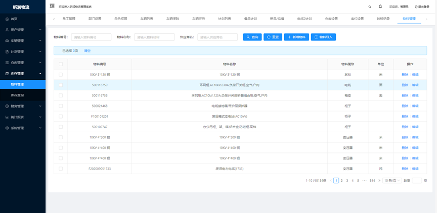Screen dimensions: 437x213
Task: Expand 统计报表 submenu via its chevron
Action: click(x=40, y=117)
